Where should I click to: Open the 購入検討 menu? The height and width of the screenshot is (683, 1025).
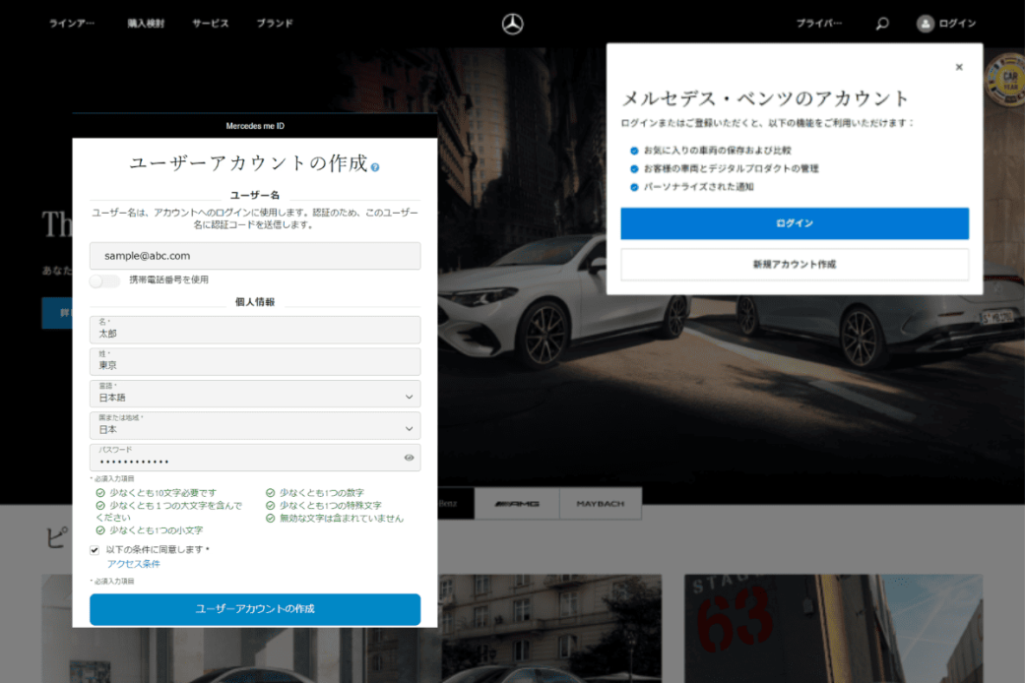point(146,24)
